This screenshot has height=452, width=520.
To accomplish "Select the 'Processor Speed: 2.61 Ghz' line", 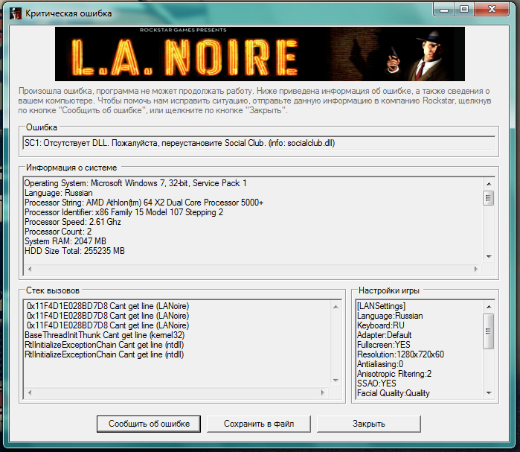I will point(73,222).
